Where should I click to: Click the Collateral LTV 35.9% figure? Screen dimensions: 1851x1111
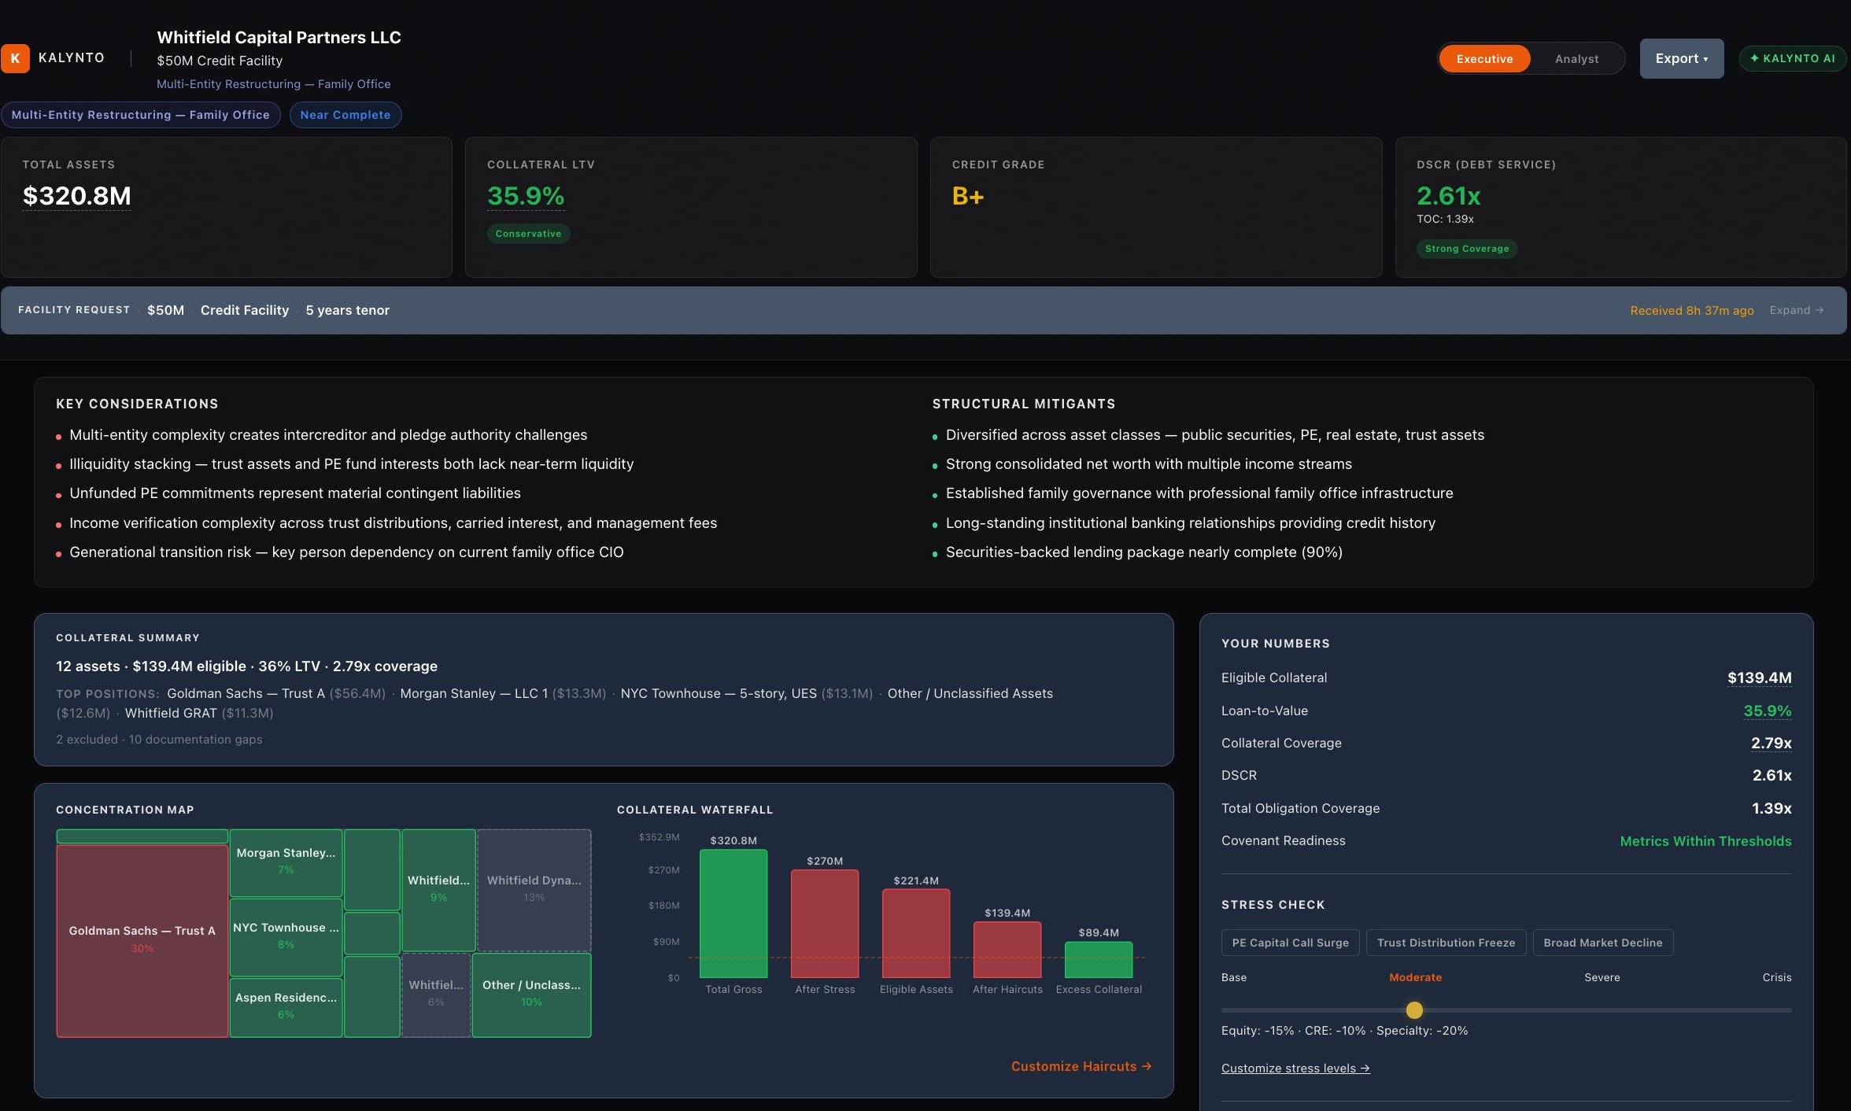coord(526,196)
